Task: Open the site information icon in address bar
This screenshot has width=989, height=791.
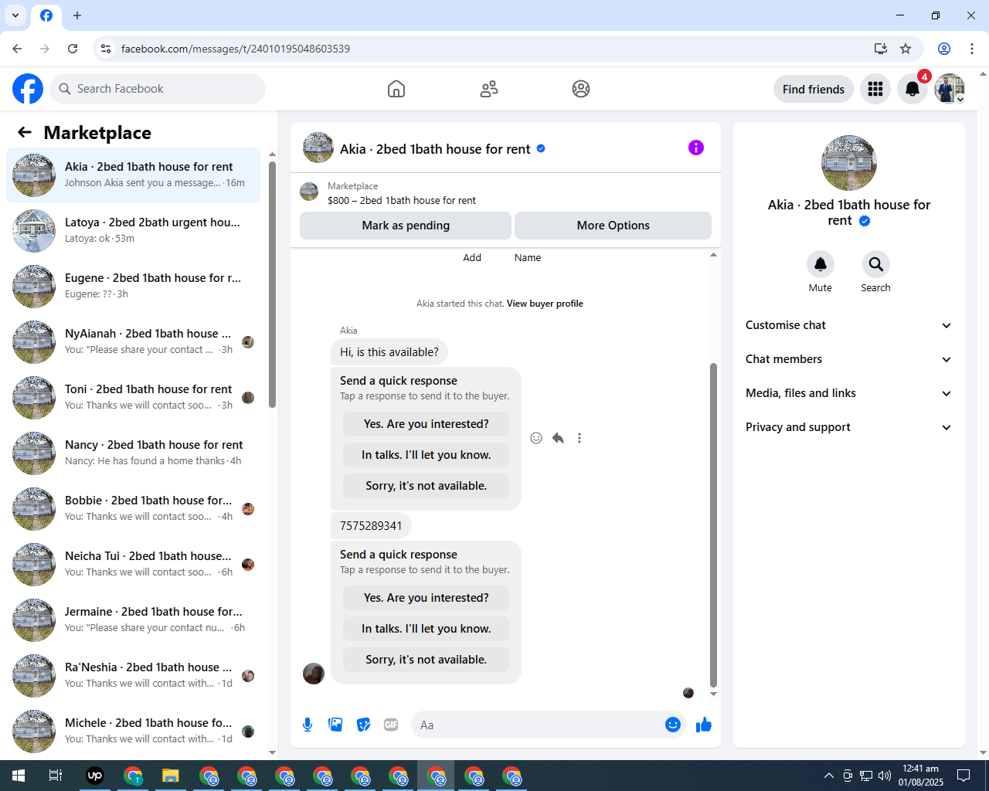Action: click(106, 49)
